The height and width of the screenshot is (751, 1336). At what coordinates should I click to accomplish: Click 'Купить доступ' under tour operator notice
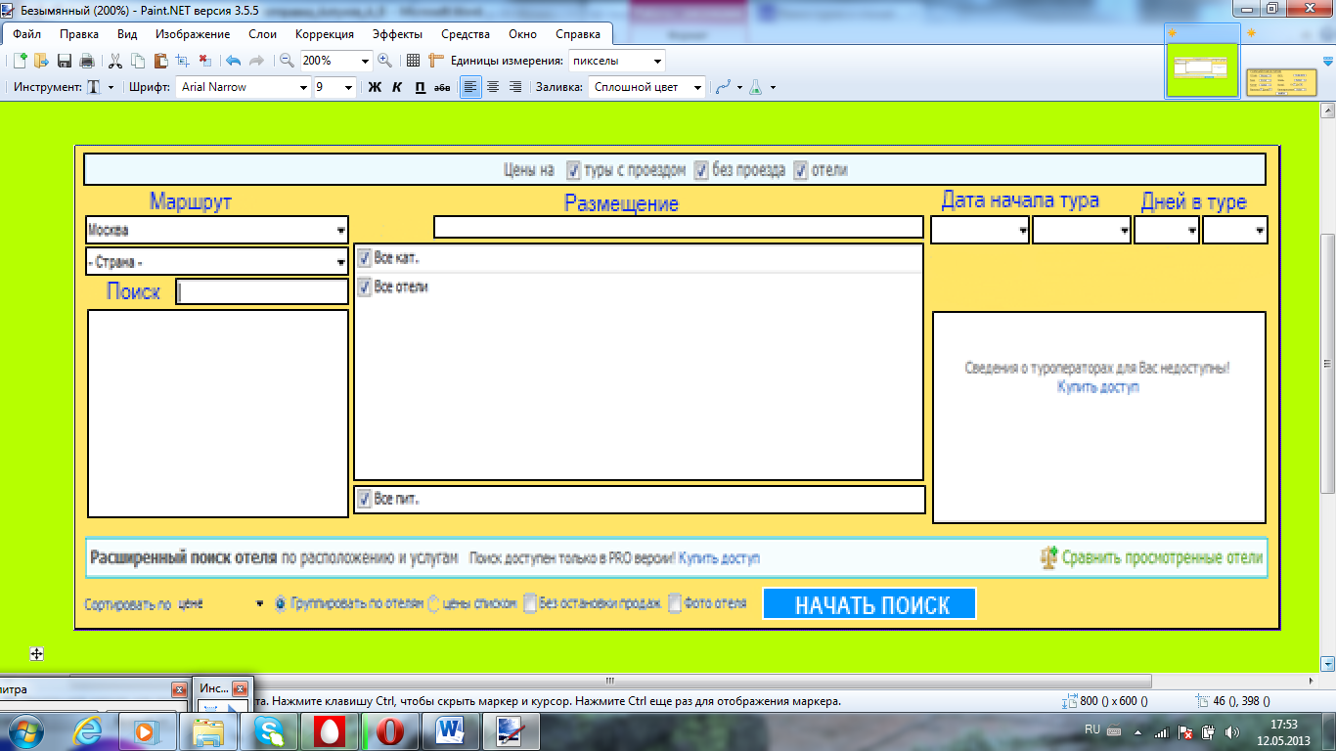[x=1098, y=387]
